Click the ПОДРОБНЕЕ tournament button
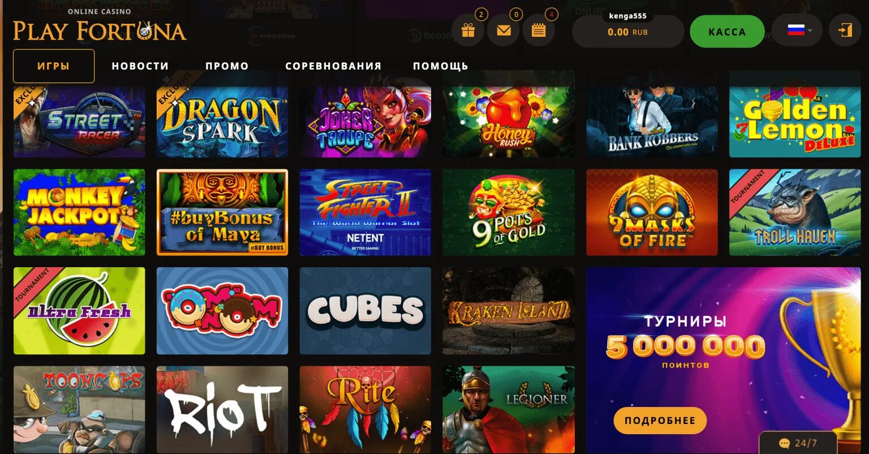Viewport: 869px width, 454px height. (660, 421)
